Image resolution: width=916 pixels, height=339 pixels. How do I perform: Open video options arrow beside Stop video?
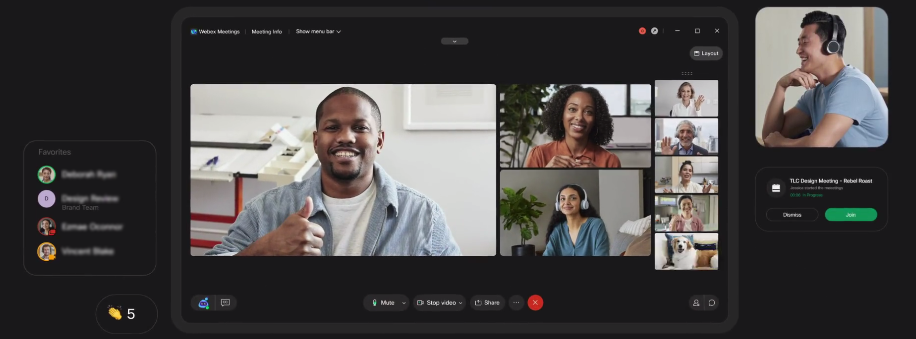461,303
